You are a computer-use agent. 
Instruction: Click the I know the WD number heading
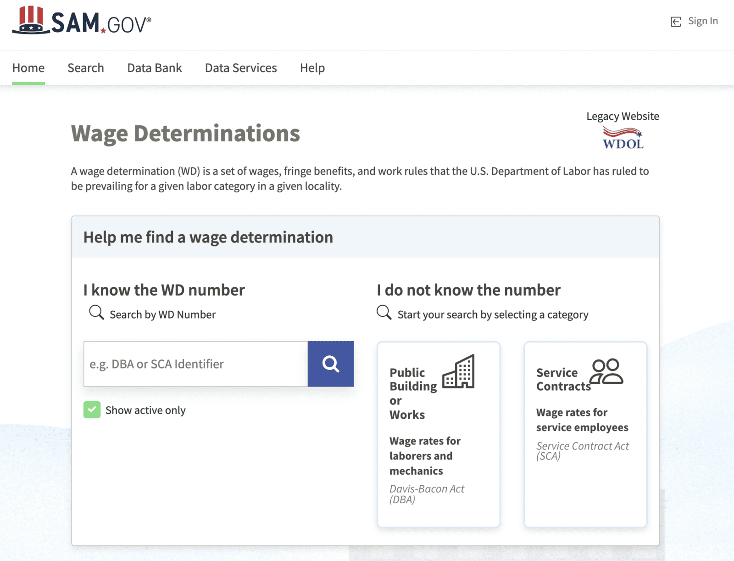point(164,290)
